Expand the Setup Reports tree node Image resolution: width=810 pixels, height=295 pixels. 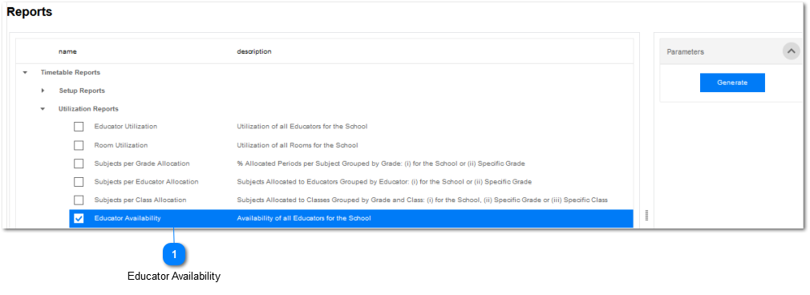[43, 91]
